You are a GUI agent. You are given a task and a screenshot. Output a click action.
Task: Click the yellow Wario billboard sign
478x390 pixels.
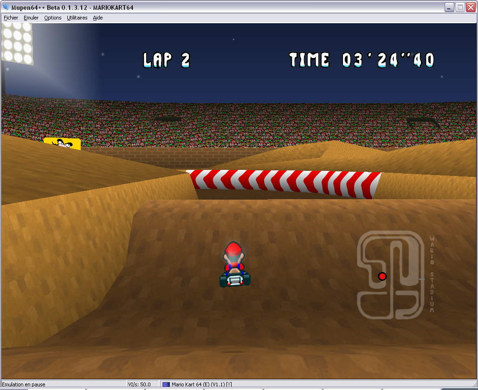(x=62, y=143)
